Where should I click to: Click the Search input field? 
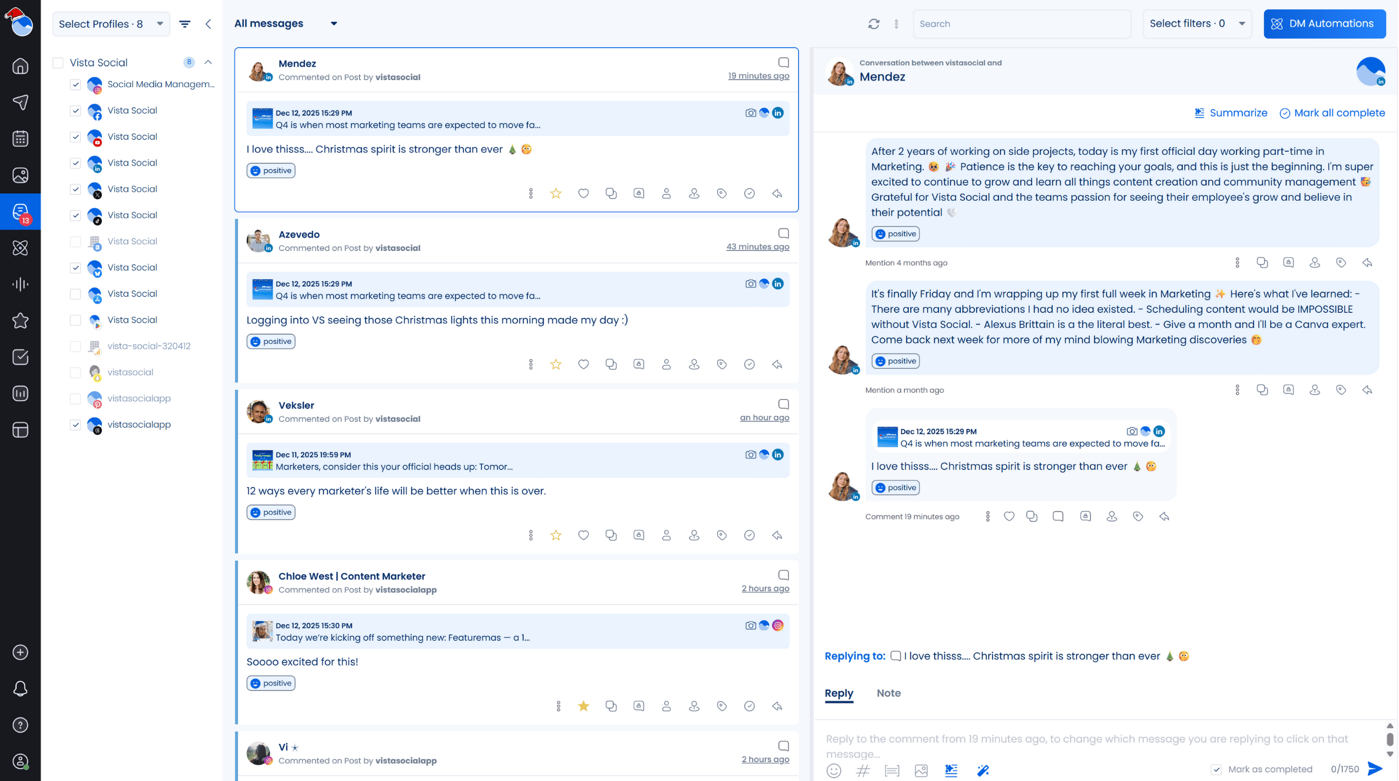1022,24
